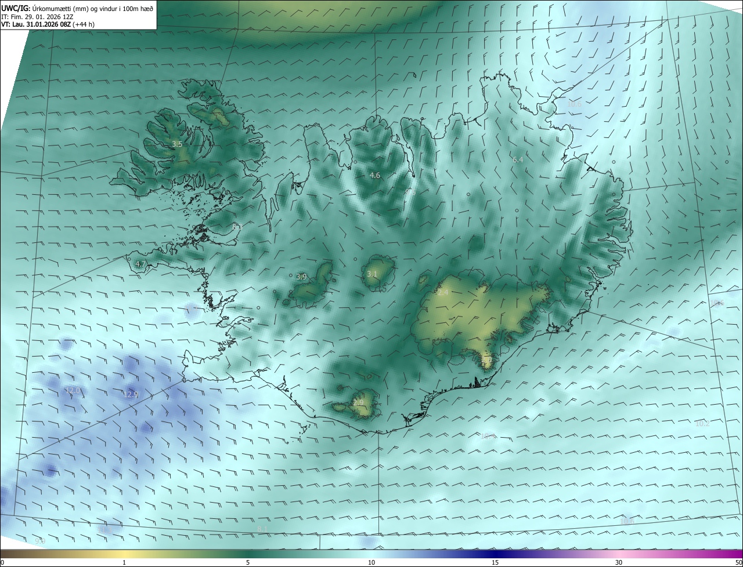Click the VT: Lau. 31.01.2026 08Z line
The height and width of the screenshot is (567, 743).
(48, 24)
